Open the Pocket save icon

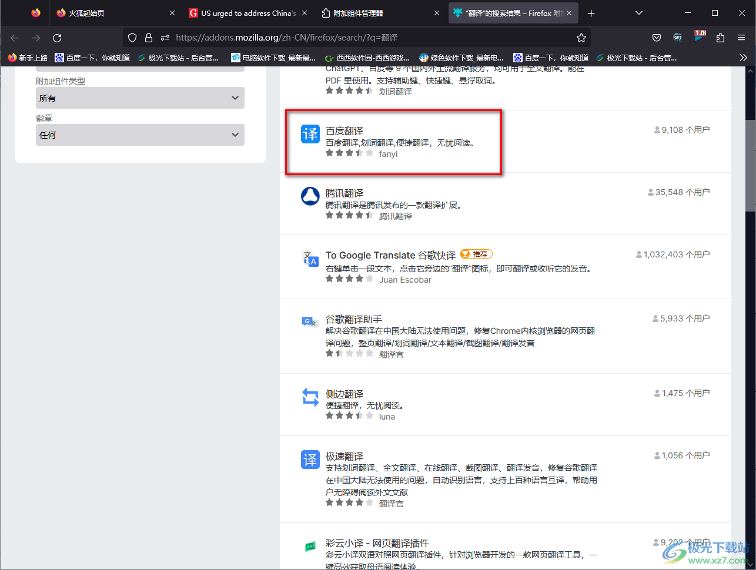pyautogui.click(x=657, y=38)
